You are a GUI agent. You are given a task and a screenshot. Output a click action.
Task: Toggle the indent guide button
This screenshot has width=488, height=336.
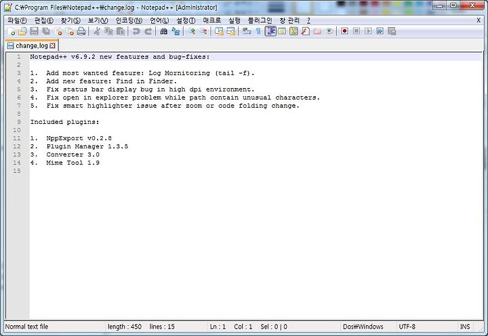270,31
